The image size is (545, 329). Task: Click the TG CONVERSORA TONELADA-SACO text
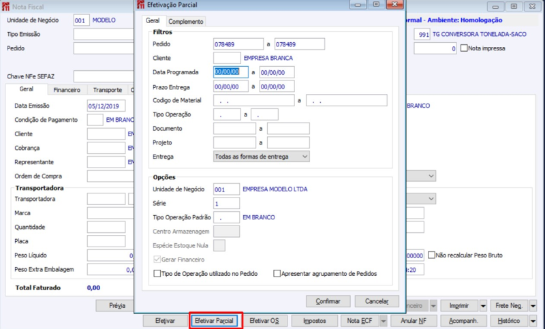pyautogui.click(x=480, y=34)
